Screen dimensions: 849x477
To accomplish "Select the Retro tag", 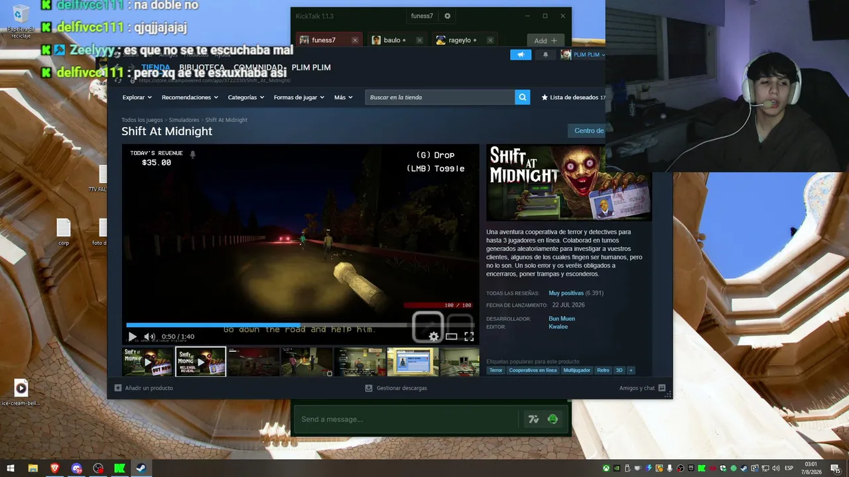I will [x=603, y=370].
